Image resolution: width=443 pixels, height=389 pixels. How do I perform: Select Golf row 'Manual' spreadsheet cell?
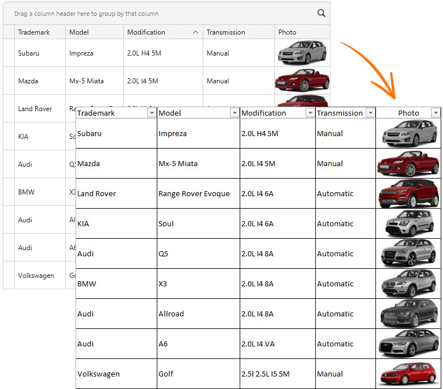[345, 374]
